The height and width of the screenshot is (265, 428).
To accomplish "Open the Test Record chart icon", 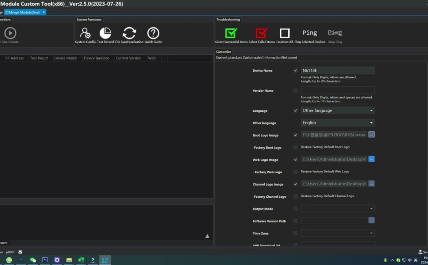I will (105, 33).
